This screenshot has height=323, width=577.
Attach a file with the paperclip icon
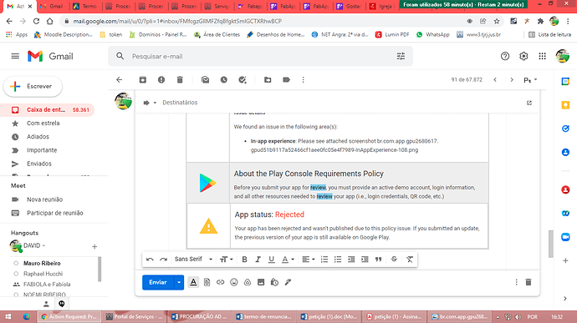click(207, 282)
